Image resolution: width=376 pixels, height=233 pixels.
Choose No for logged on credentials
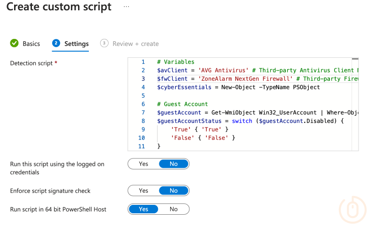point(173,164)
